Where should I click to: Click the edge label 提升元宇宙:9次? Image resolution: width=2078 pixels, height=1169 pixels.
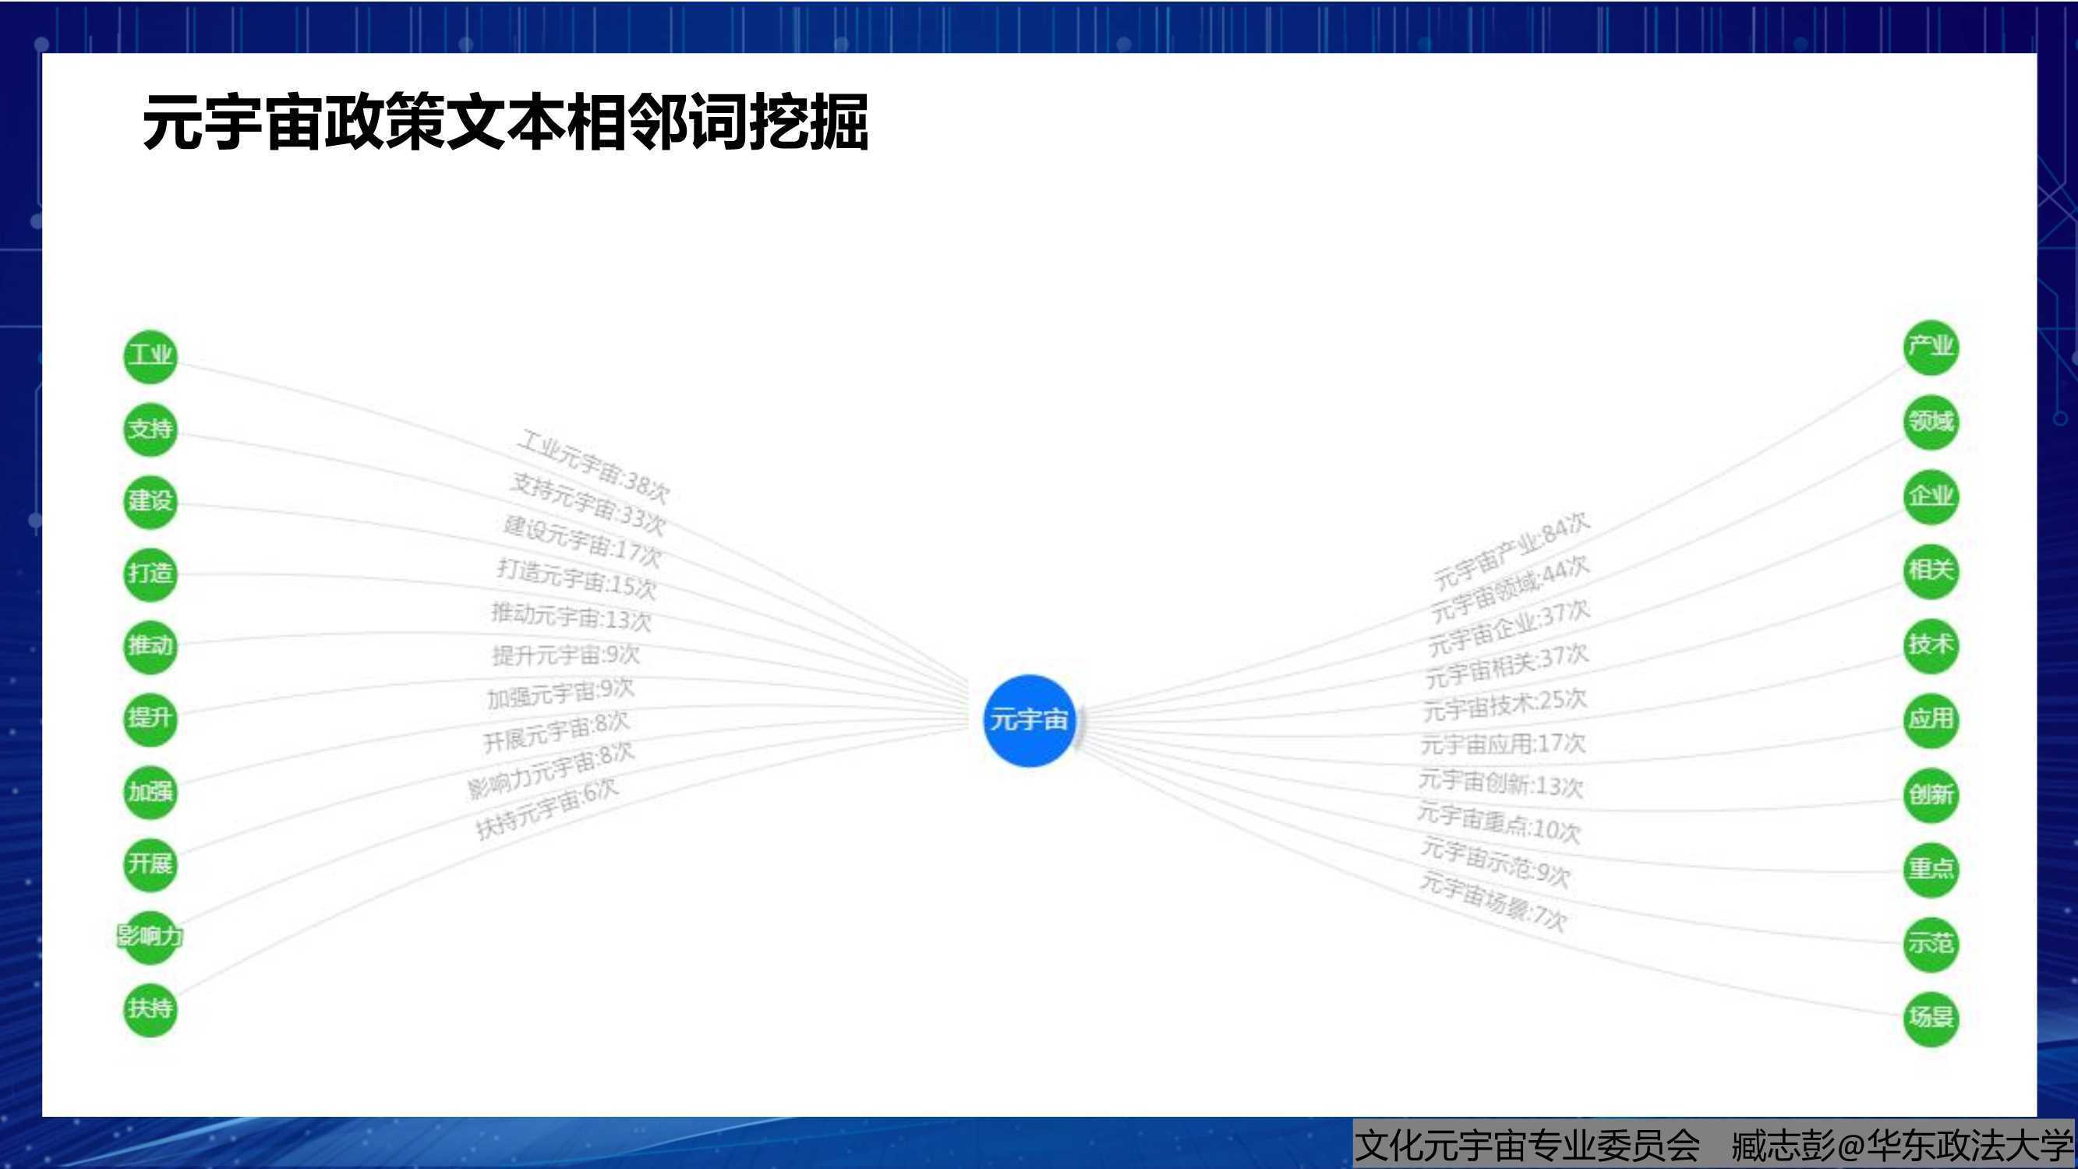click(x=565, y=655)
